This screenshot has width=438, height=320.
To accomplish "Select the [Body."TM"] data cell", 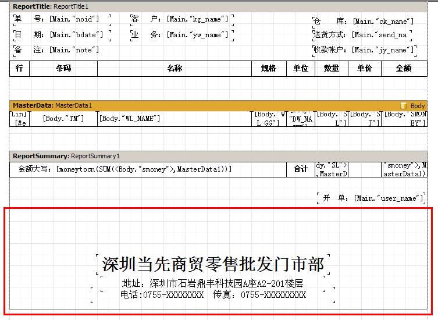I will 63,119.
